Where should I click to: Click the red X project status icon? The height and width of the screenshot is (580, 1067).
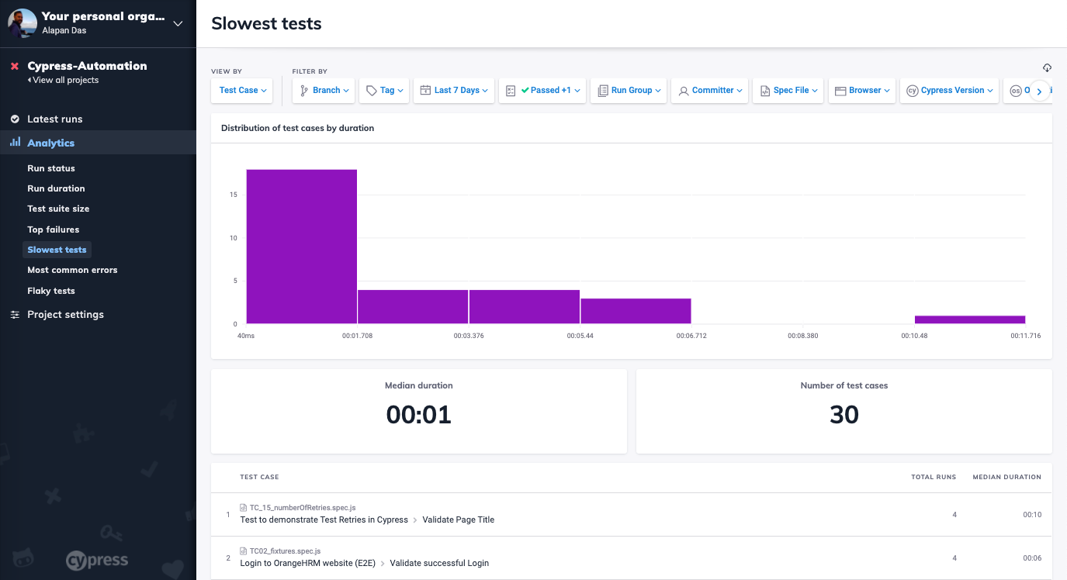(x=14, y=67)
